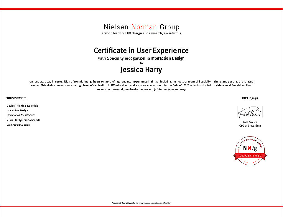The image size is (283, 217).
Task: Click the 'a world leader in UX design' tagline
Action: coord(141,33)
